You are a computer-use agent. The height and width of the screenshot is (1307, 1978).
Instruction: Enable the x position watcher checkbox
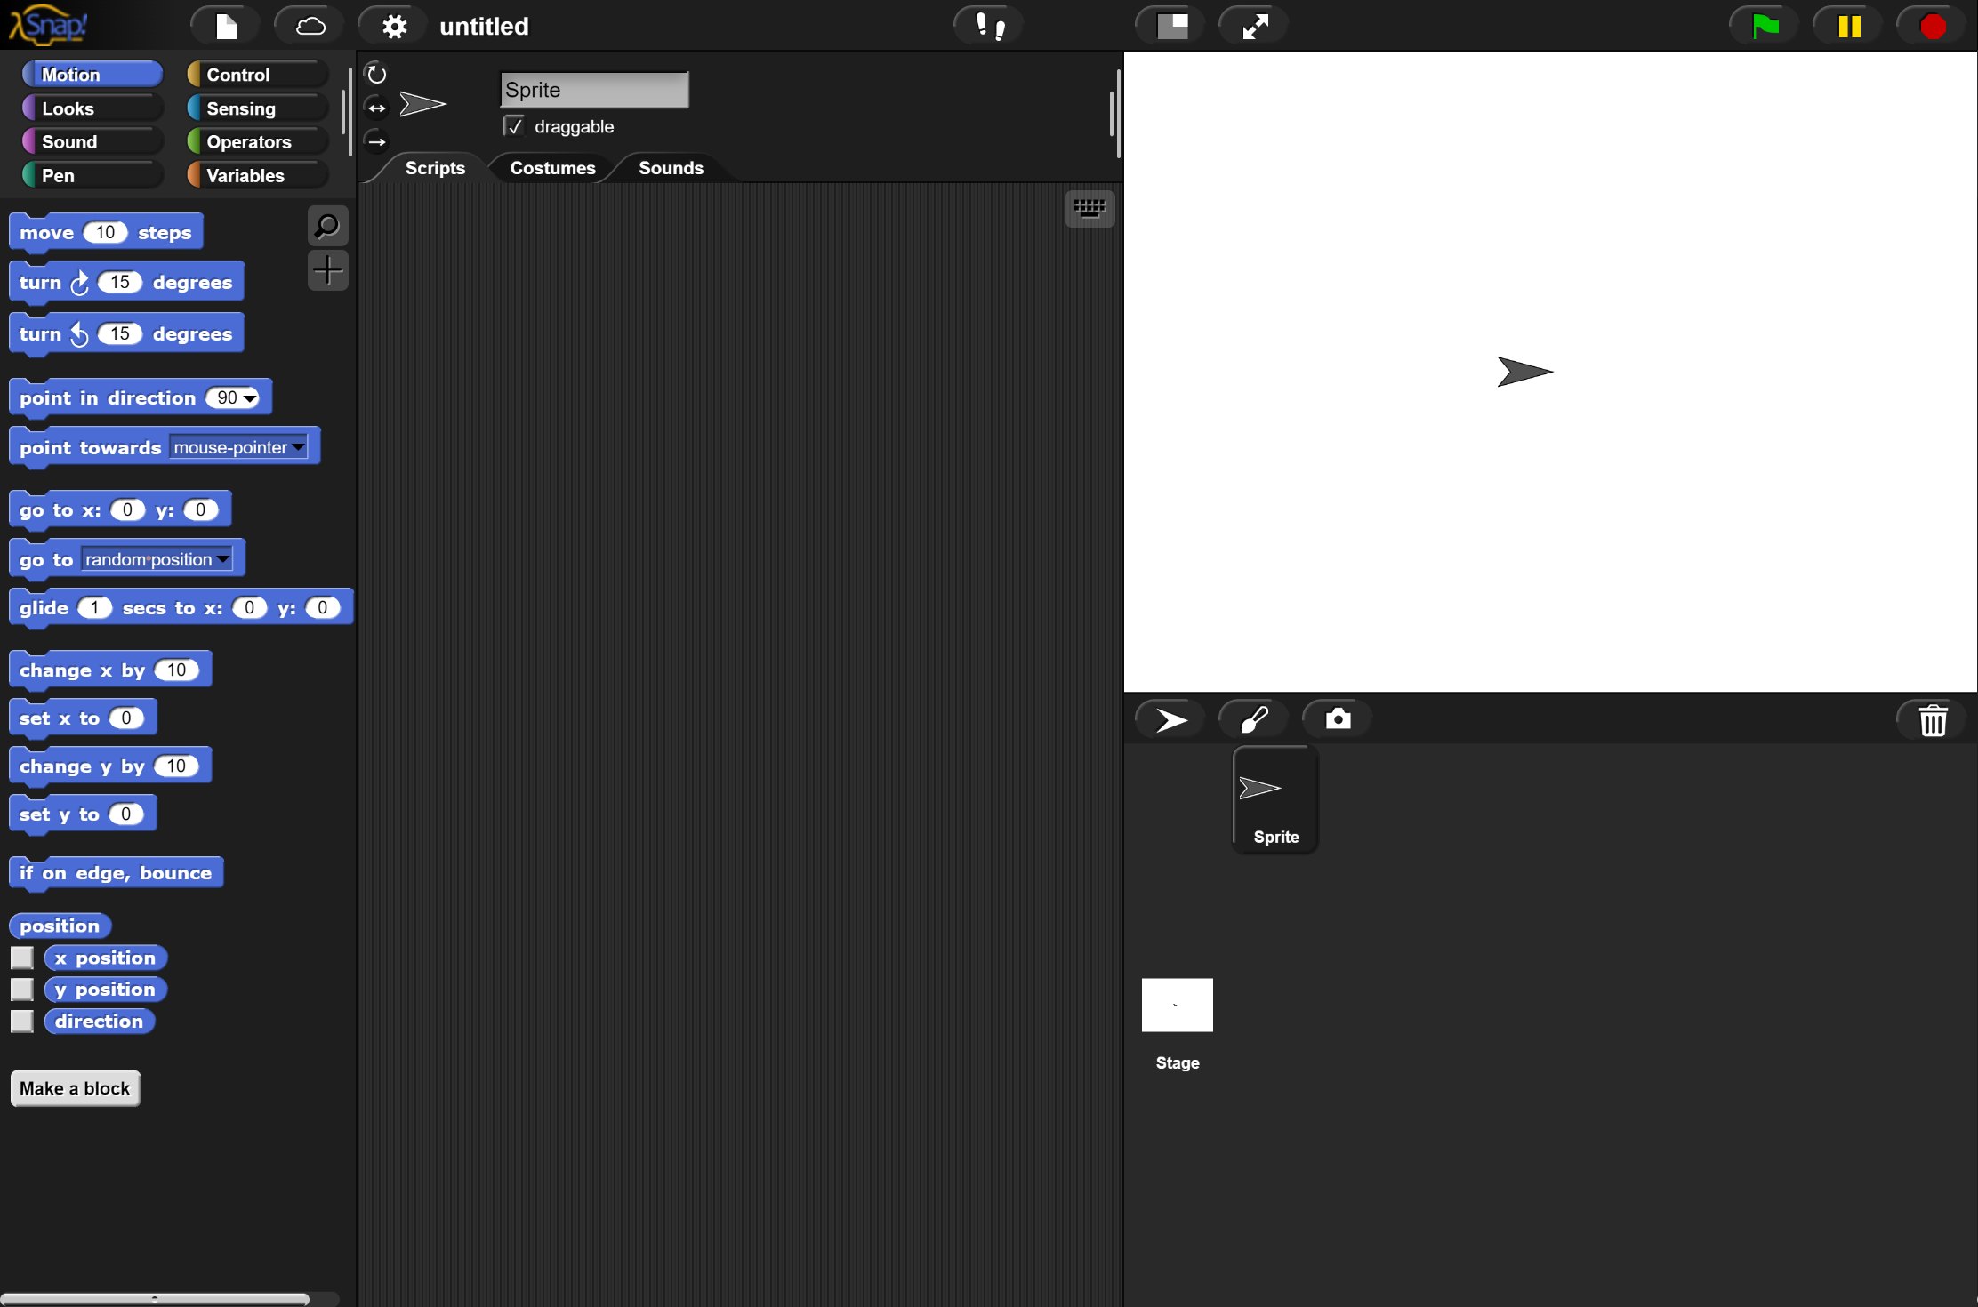pyautogui.click(x=22, y=958)
